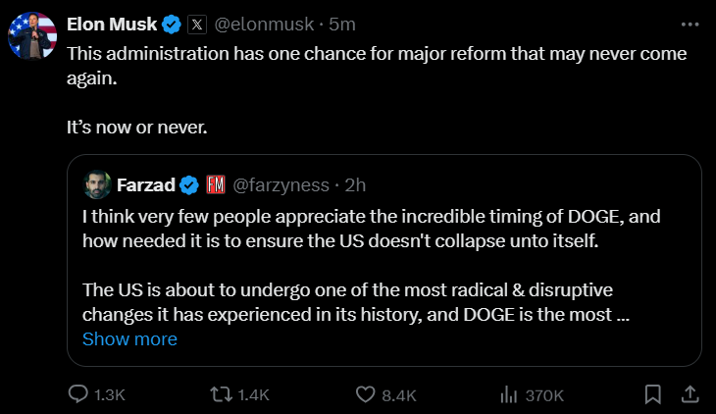This screenshot has height=414, width=716.
Task: Click the red FM affiliation badge
Action: point(217,184)
